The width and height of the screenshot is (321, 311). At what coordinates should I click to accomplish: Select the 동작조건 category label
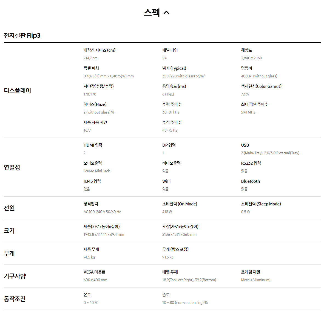pyautogui.click(x=15, y=299)
